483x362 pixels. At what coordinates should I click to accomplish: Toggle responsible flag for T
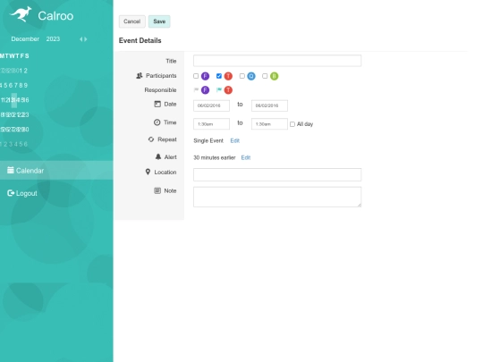tap(219, 90)
